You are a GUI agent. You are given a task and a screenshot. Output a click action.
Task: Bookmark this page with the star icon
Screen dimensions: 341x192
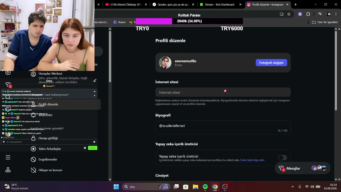point(289,14)
